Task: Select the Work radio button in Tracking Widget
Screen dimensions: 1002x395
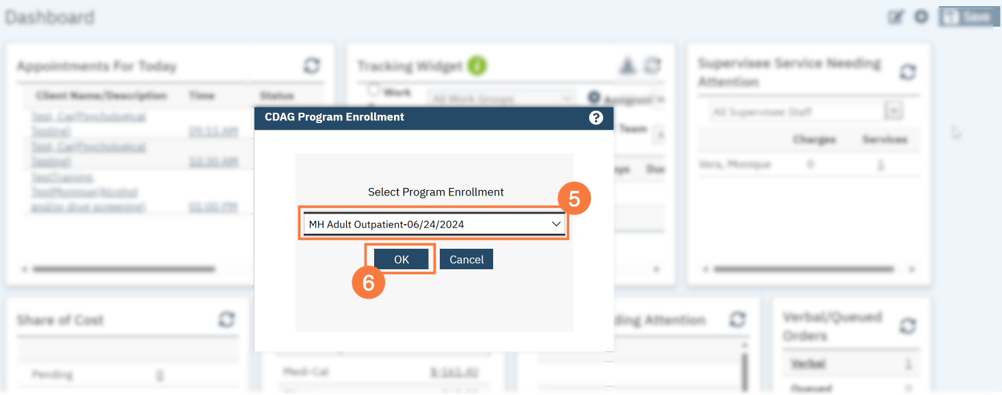Action: [x=373, y=90]
